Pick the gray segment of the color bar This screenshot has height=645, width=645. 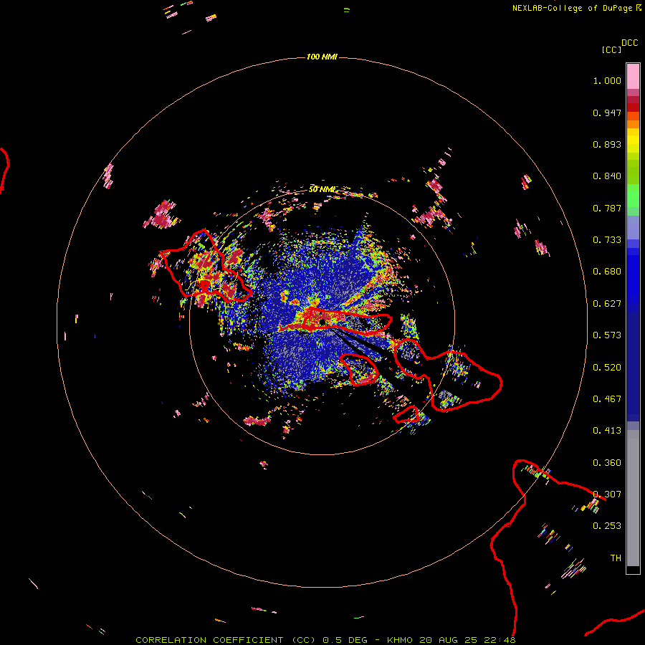click(633, 498)
